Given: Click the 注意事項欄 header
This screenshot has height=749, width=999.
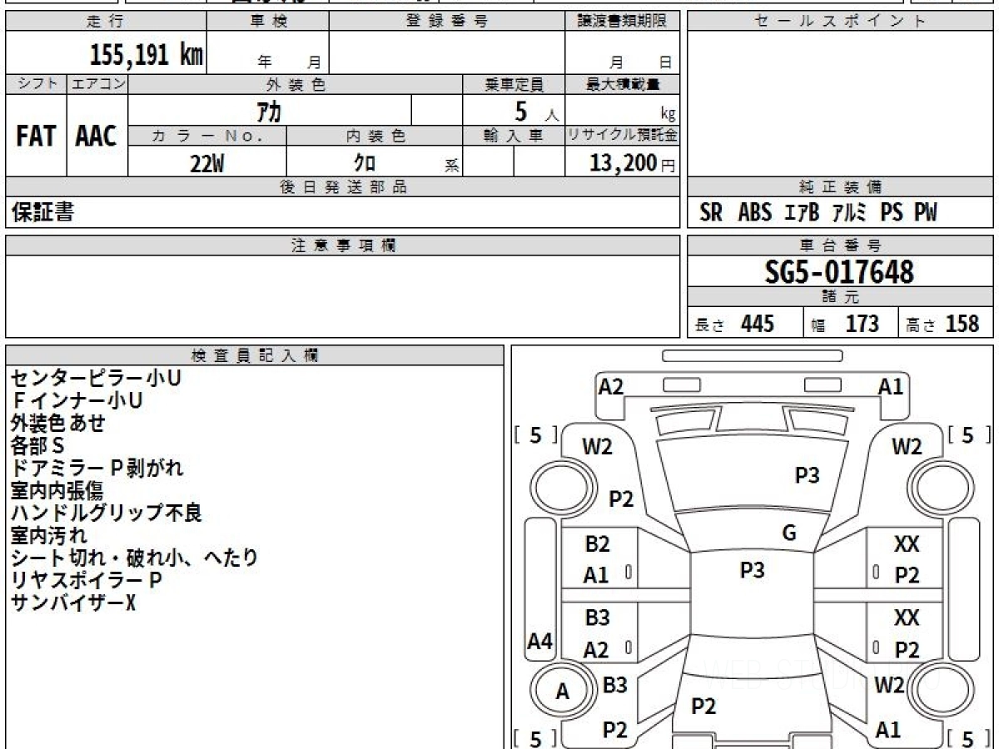Looking at the screenshot, I should 343,246.
